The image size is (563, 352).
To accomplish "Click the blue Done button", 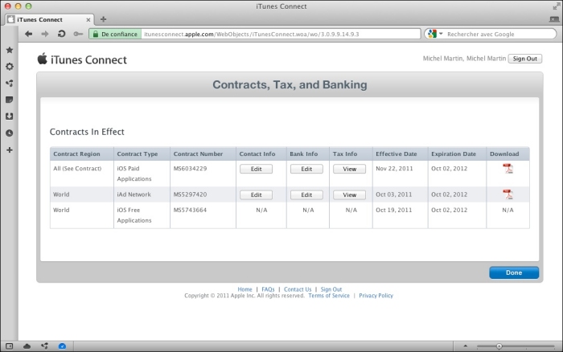I will (x=514, y=272).
